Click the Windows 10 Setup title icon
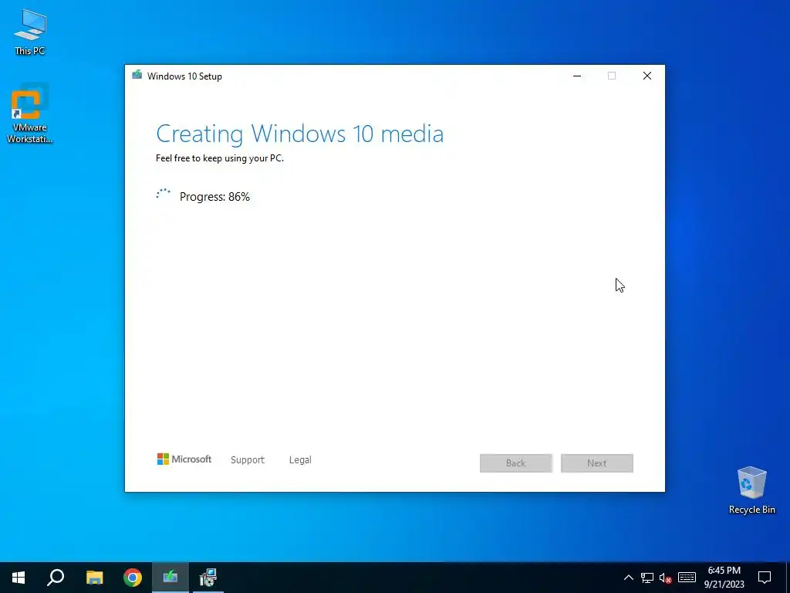 coord(137,76)
